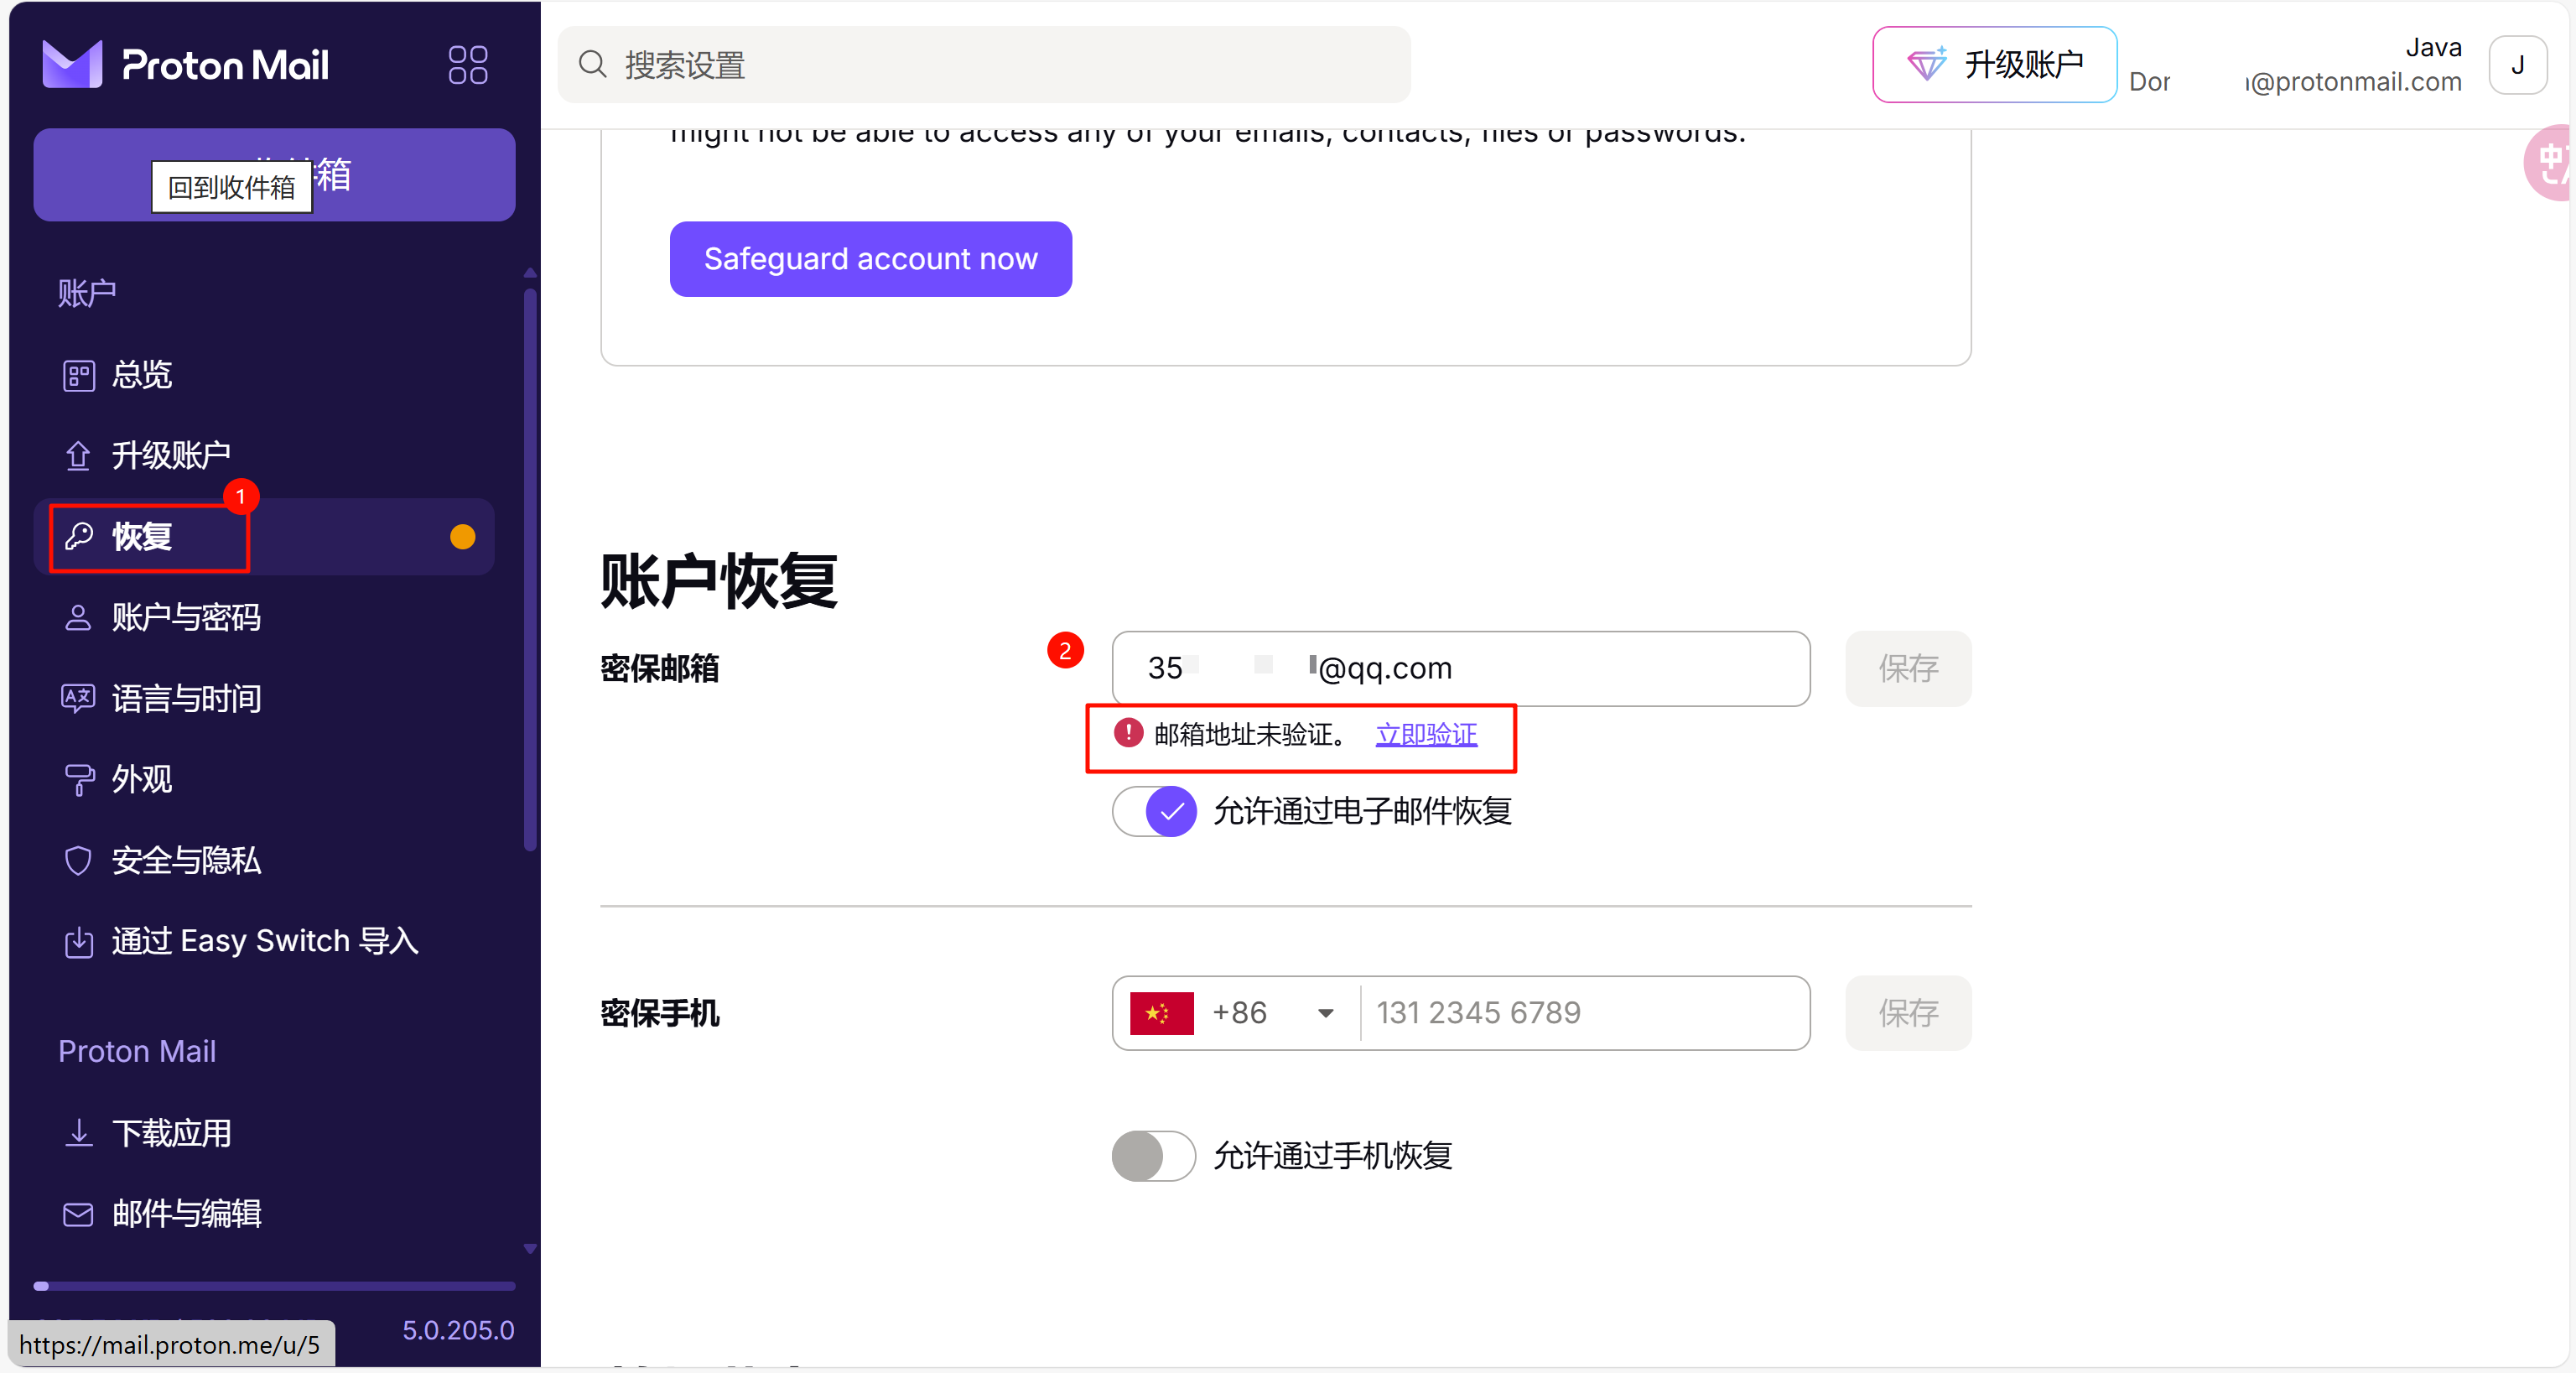Click the recovery key icon
The width and height of the screenshot is (2576, 1373).
[78, 537]
